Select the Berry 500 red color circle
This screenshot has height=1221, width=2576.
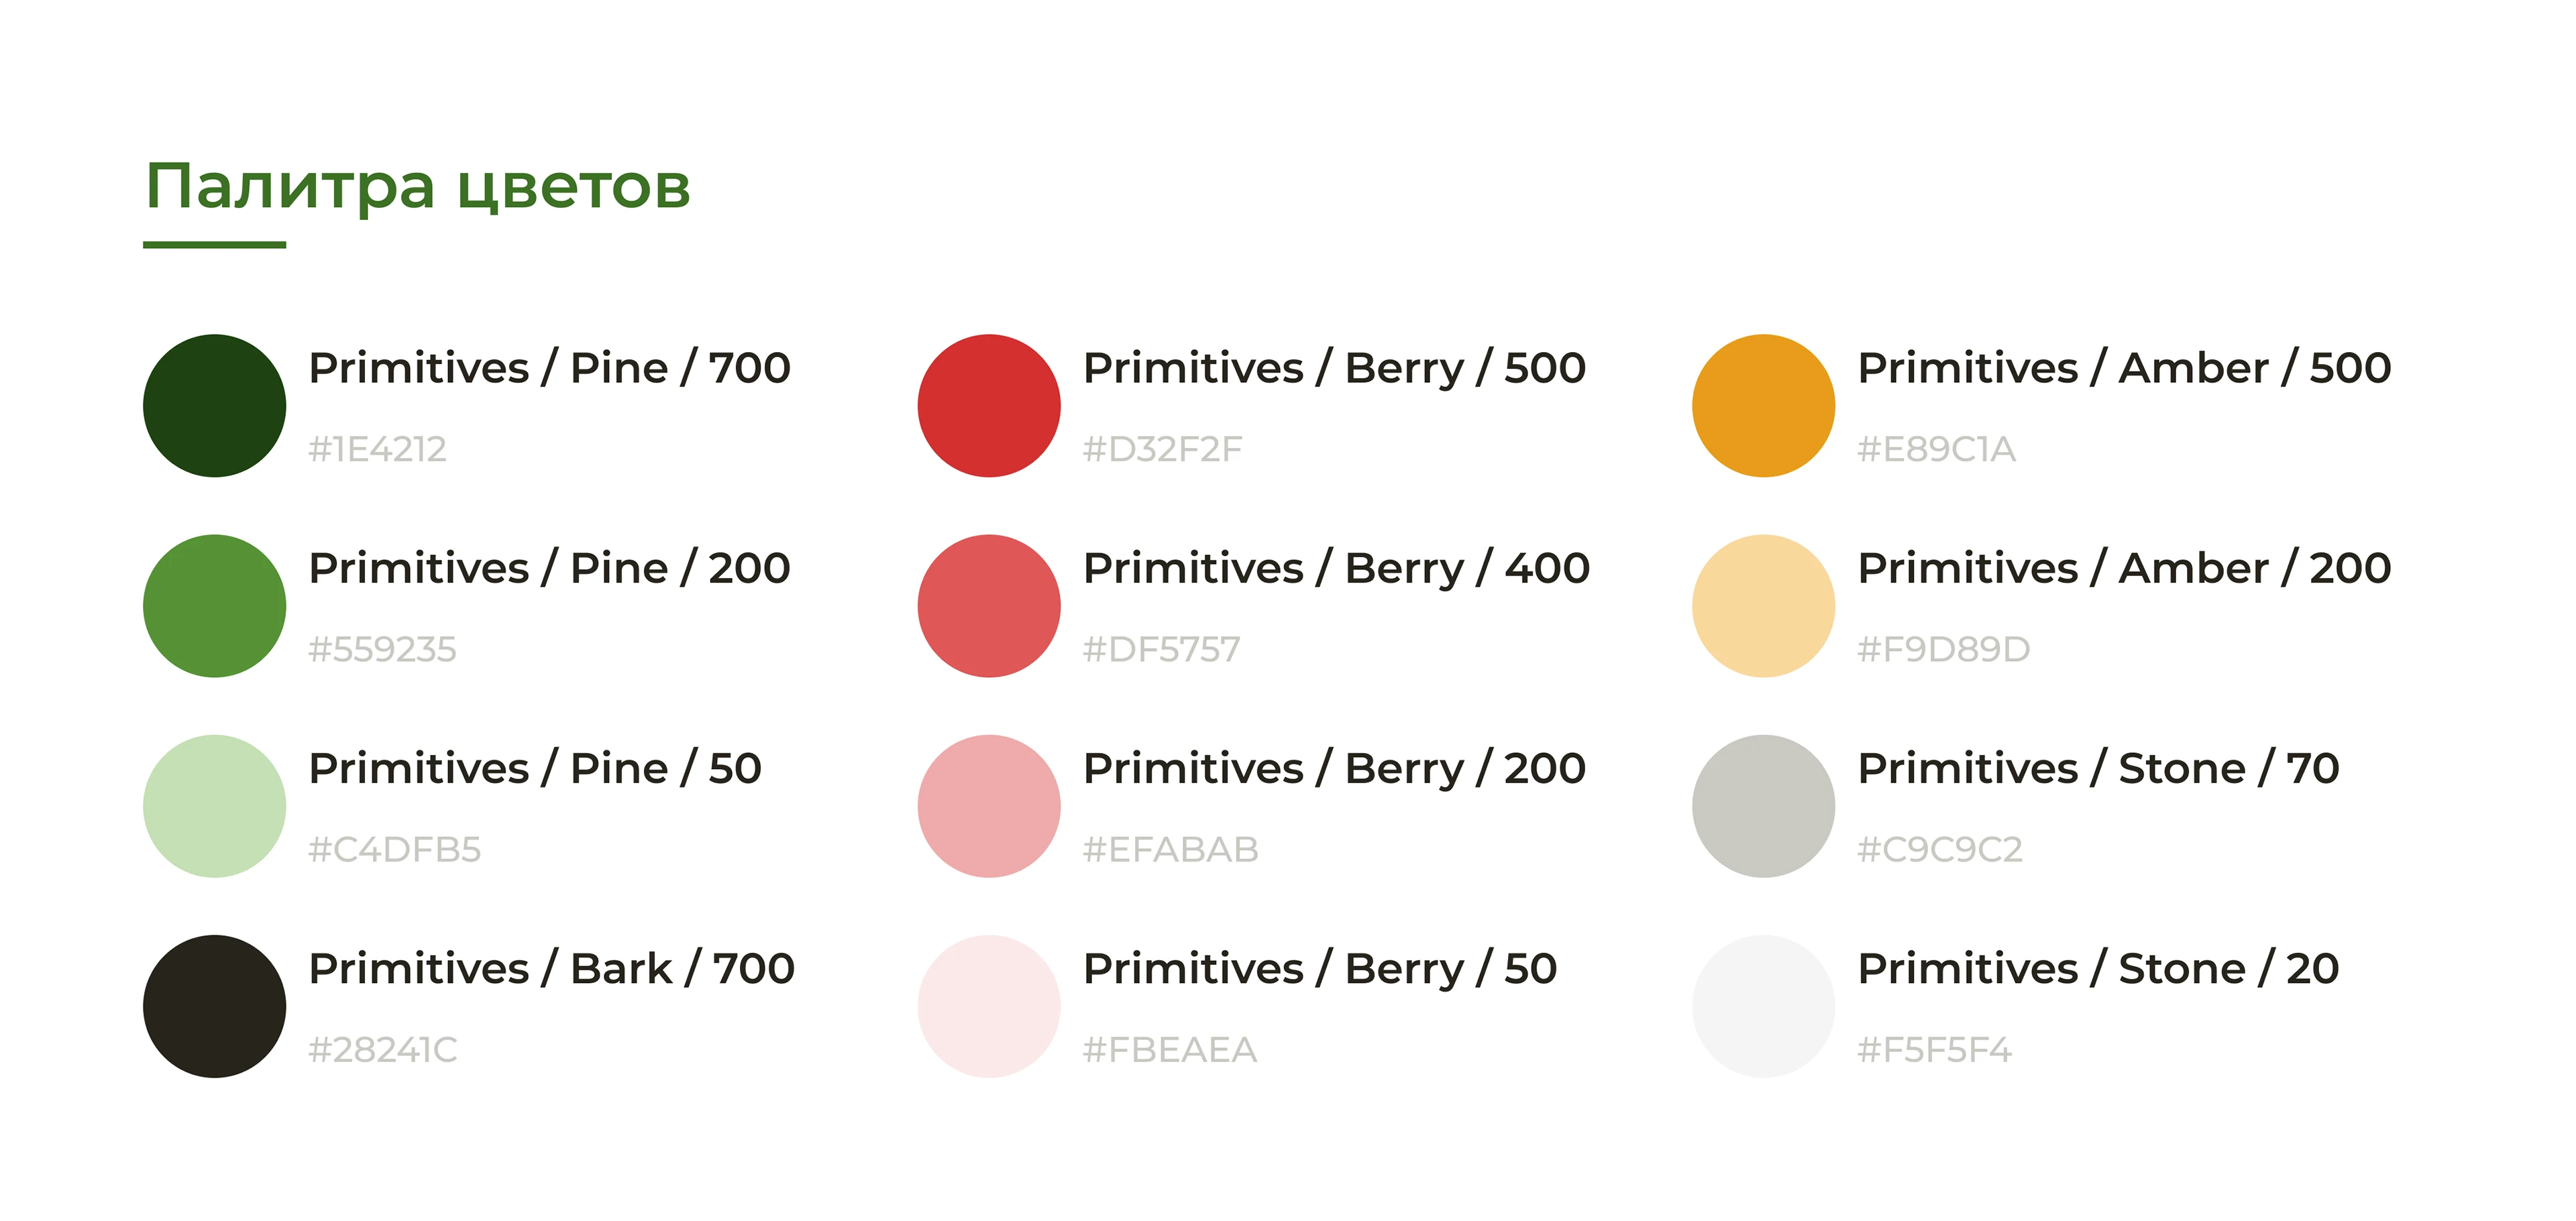click(988, 406)
